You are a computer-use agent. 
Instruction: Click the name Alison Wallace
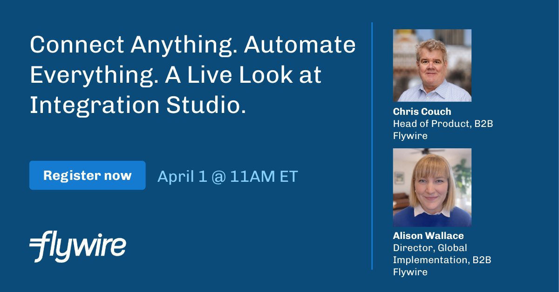[428, 236]
